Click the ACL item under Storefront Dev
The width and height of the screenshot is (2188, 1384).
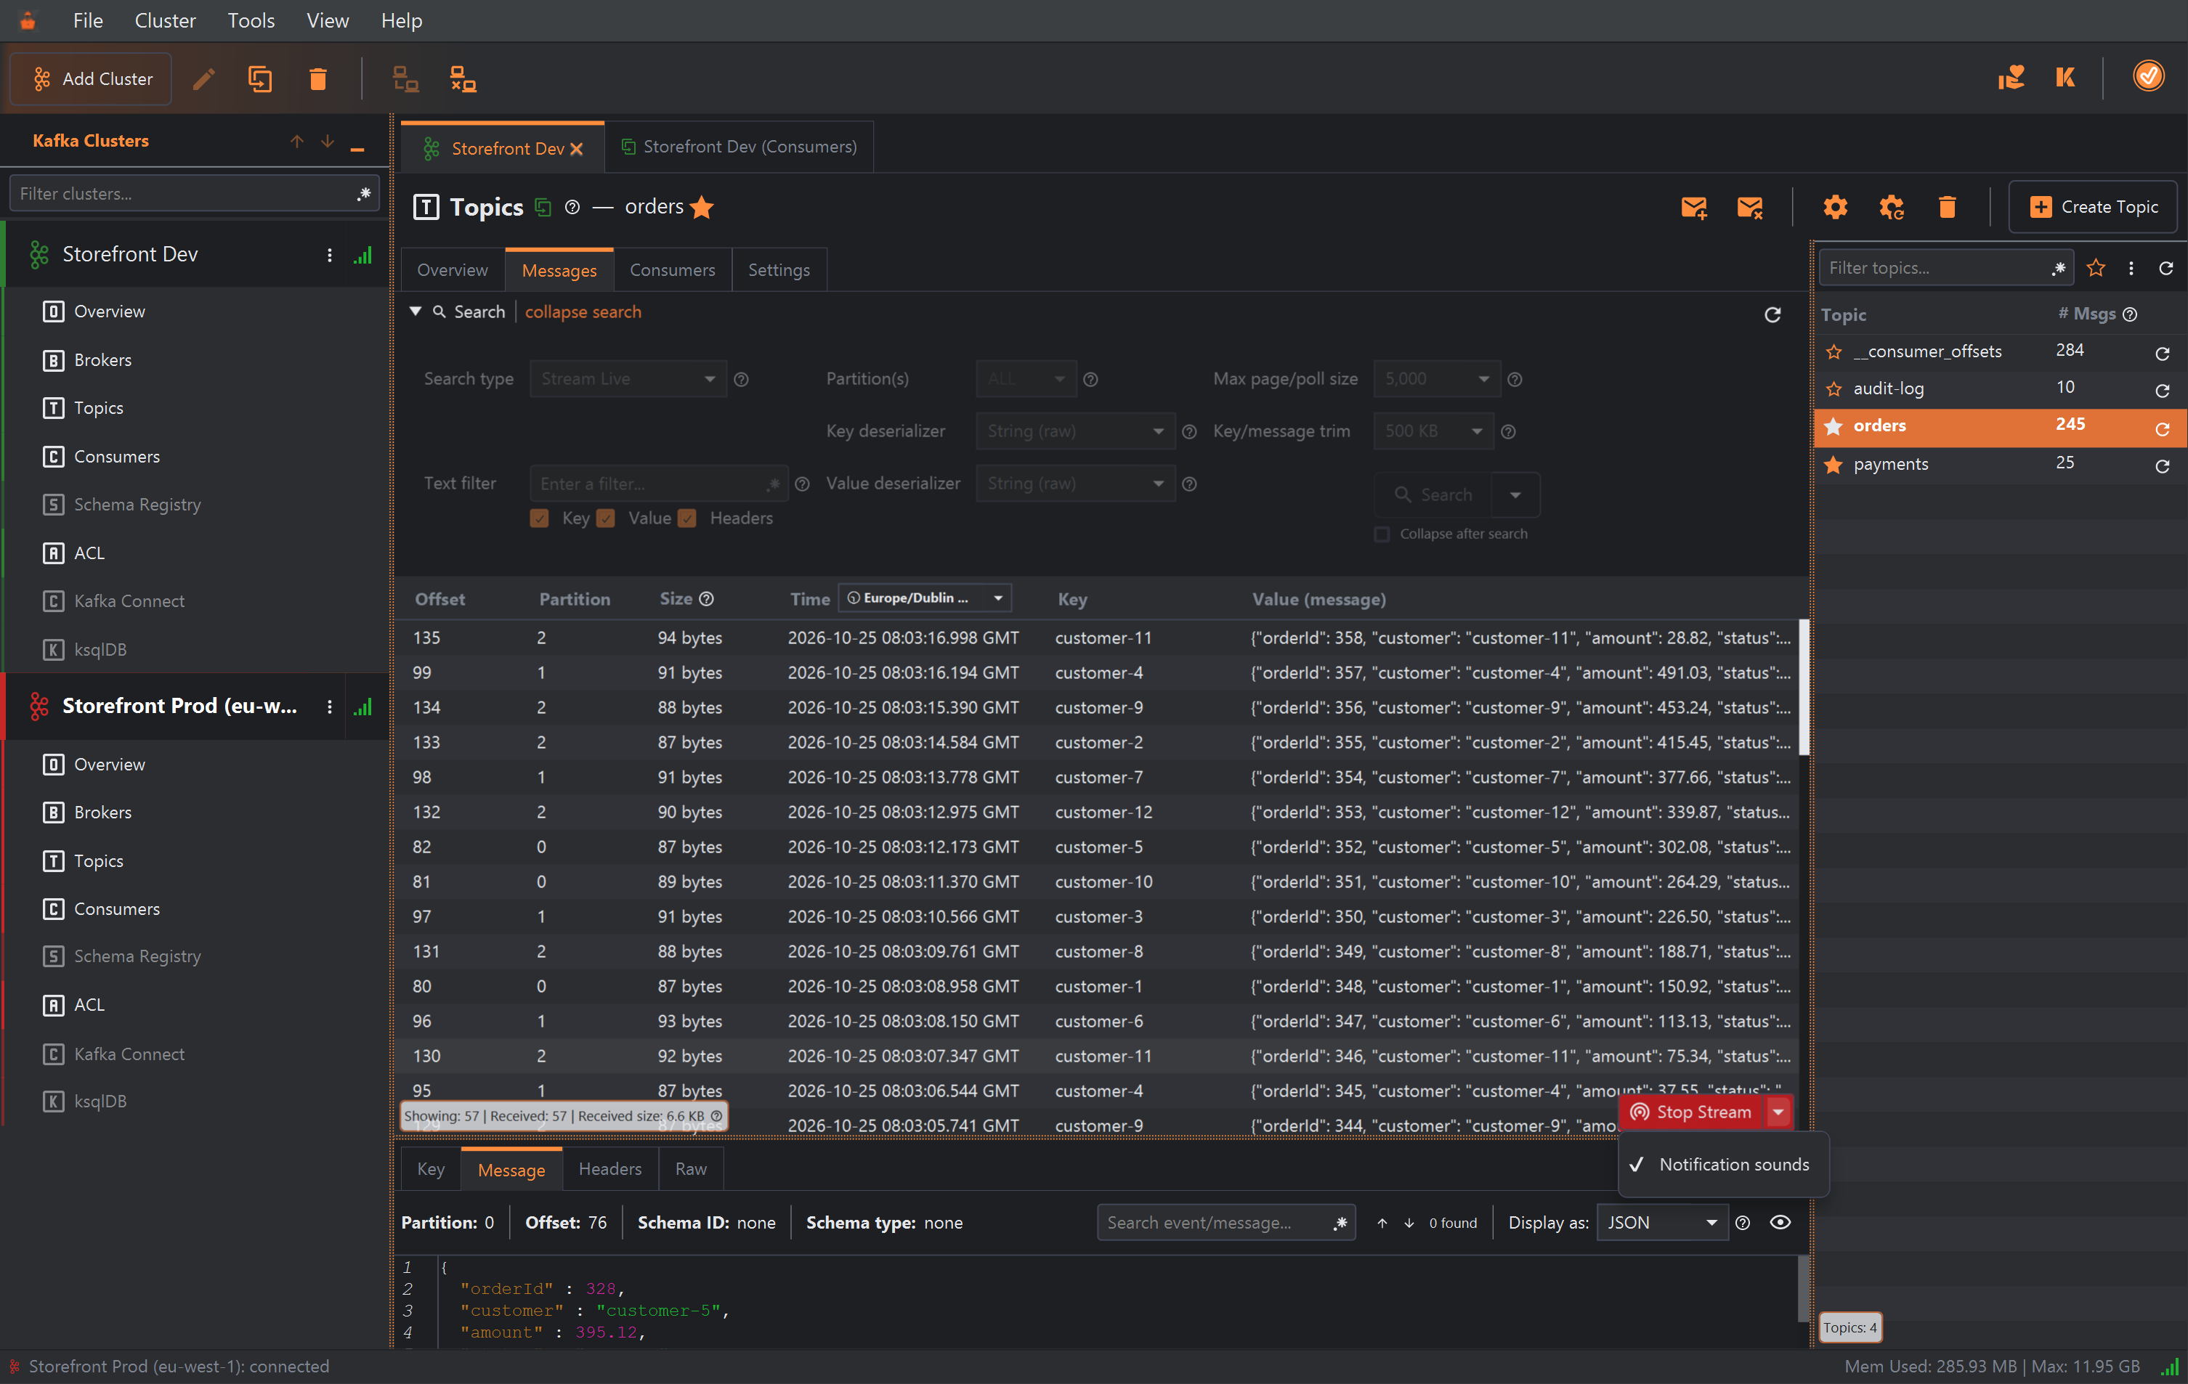pos(89,552)
